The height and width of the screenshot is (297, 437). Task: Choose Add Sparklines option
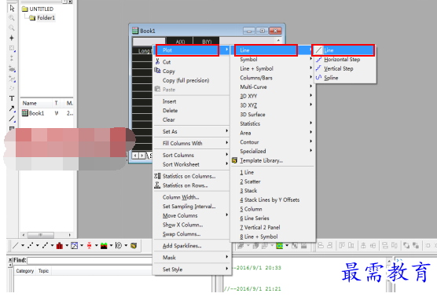point(192,246)
